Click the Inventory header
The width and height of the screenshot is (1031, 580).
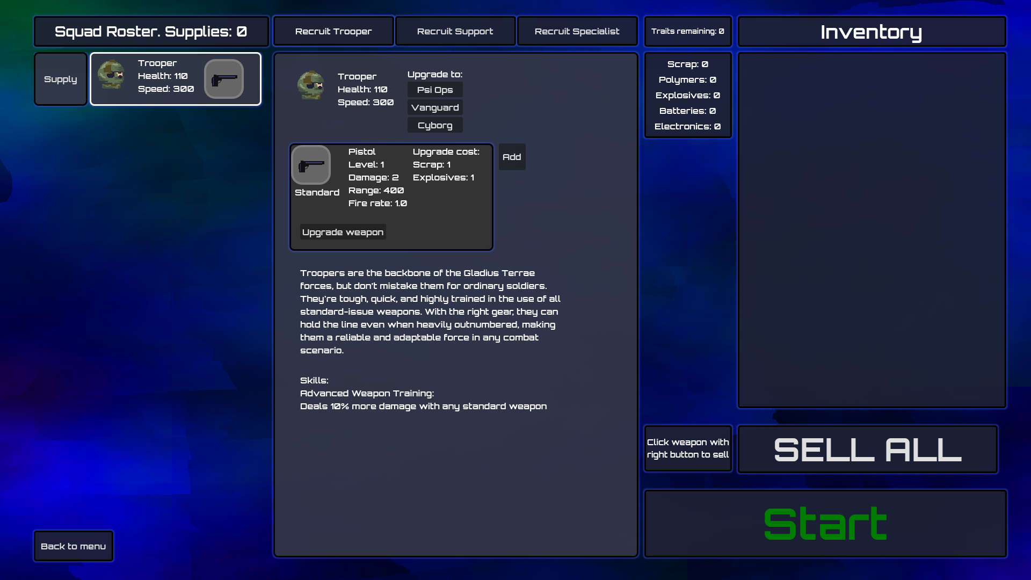click(x=872, y=32)
